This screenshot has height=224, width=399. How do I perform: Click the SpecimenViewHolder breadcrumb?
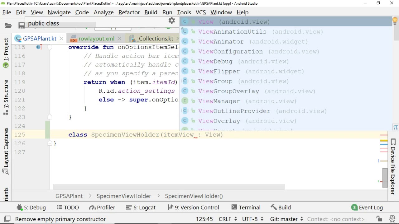coord(124,196)
